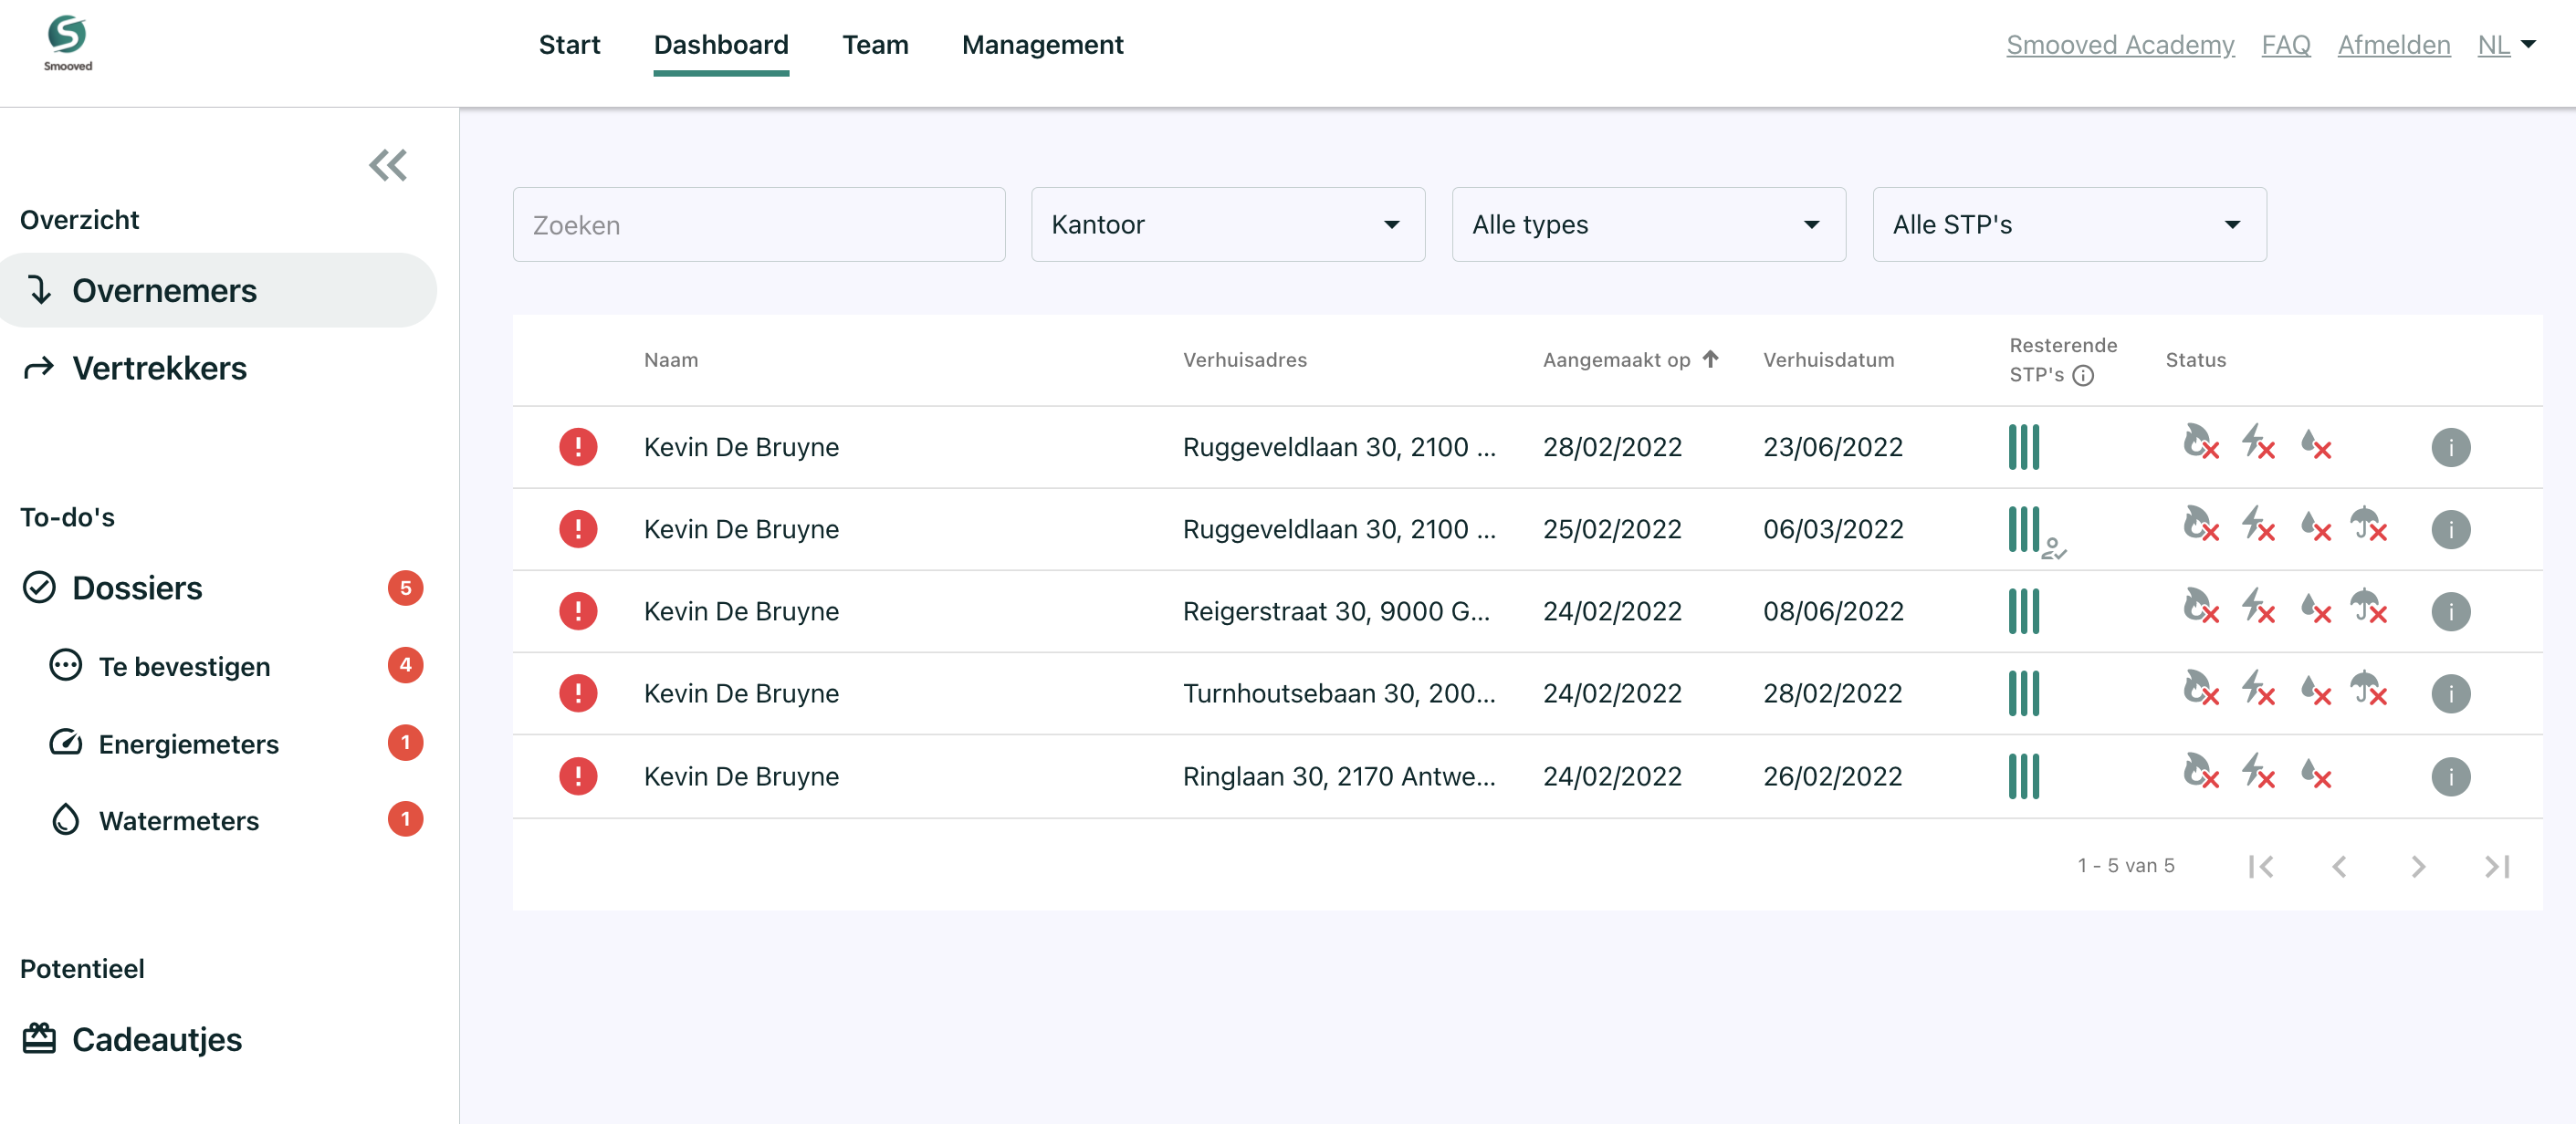Click move date 08/06/2022
The image size is (2576, 1124).
pos(1833,610)
